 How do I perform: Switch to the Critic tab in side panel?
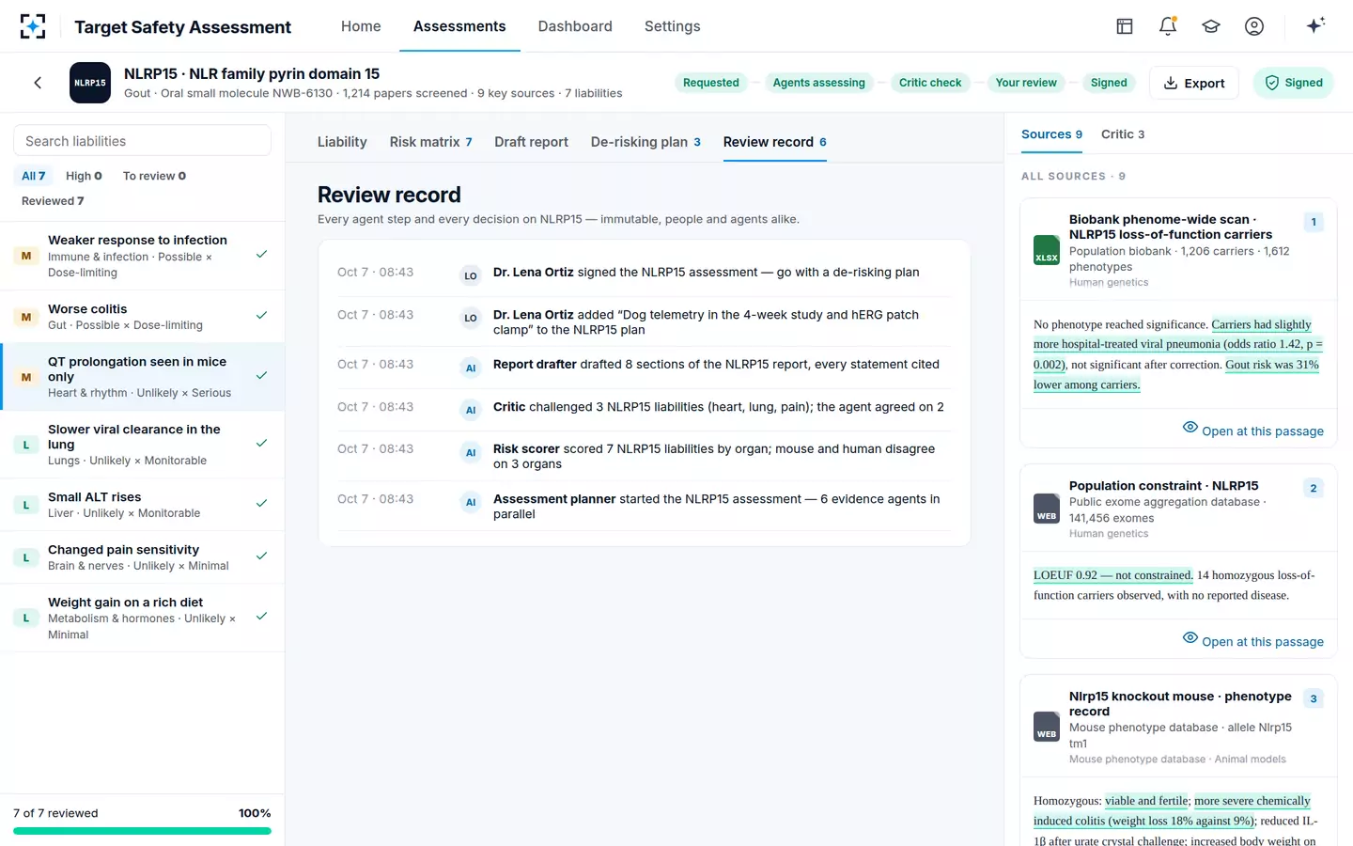tap(1123, 134)
